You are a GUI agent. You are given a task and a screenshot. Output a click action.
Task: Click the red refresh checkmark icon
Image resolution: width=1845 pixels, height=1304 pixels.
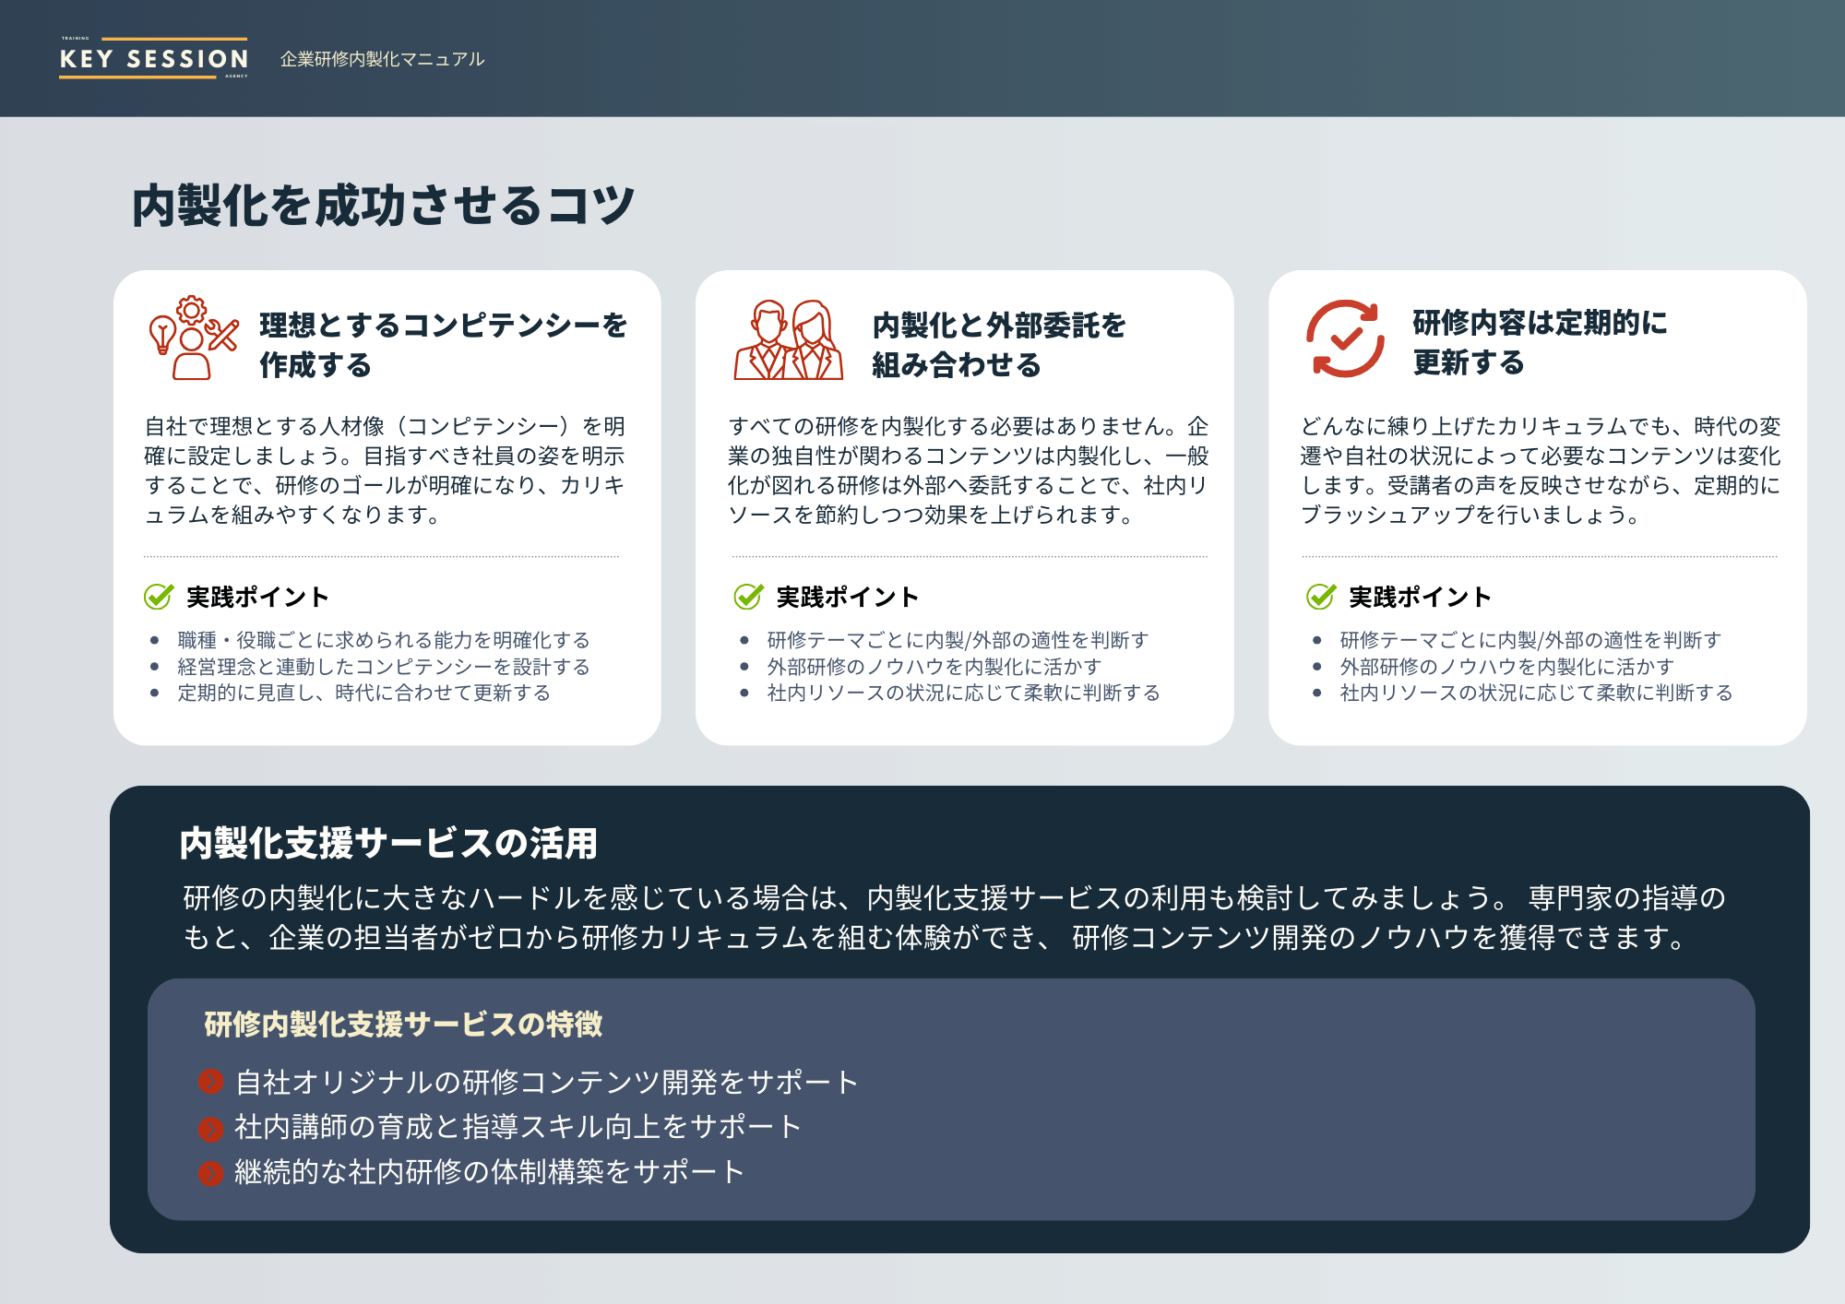pos(1345,338)
